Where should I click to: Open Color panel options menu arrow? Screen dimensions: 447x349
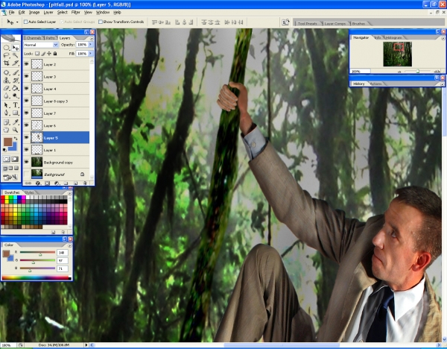(x=70, y=245)
